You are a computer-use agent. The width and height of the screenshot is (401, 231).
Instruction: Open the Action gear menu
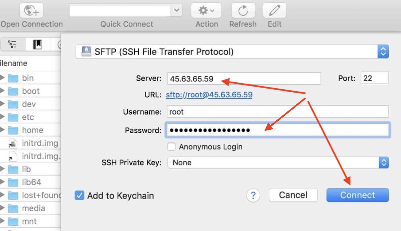pos(207,11)
